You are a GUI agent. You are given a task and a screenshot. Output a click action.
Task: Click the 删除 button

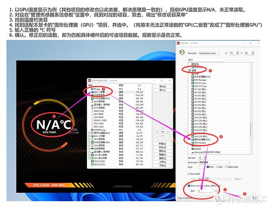162,151
